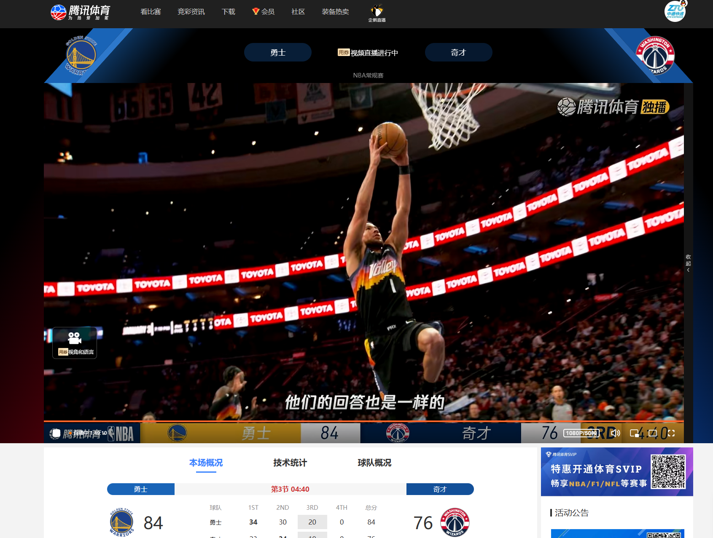Open the 竞彩资讯 menu
The image size is (713, 538).
click(191, 12)
